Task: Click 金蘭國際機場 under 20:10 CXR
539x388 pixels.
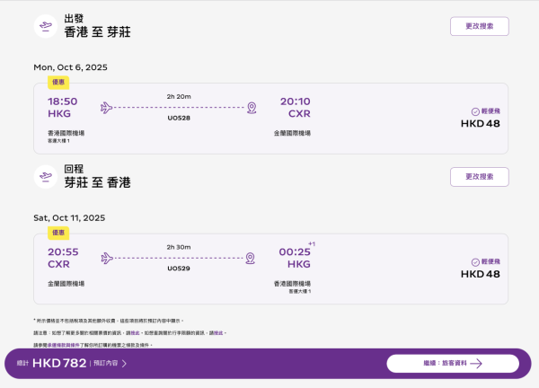Action: (292, 133)
